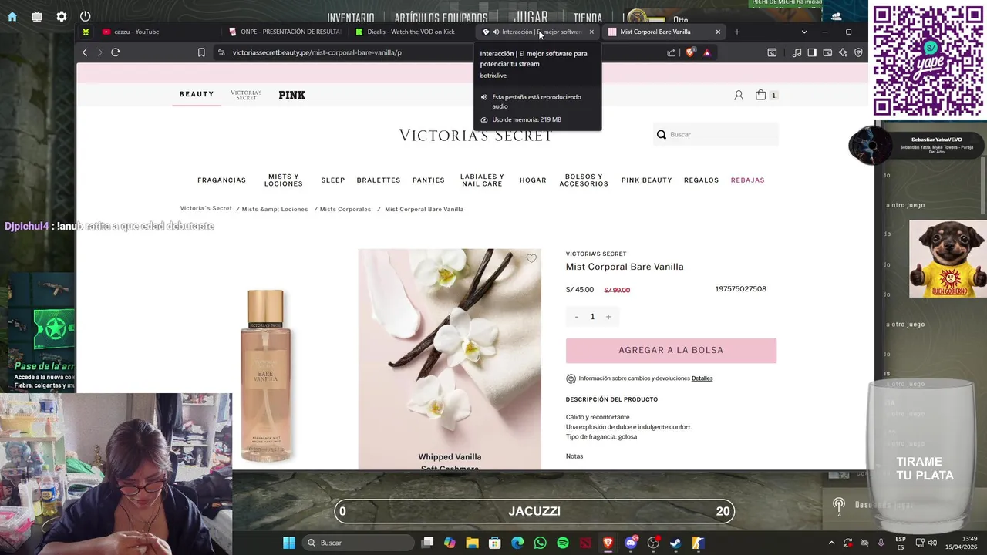Open Brave VPN shield icon
Image resolution: width=987 pixels, height=555 pixels.
858,52
